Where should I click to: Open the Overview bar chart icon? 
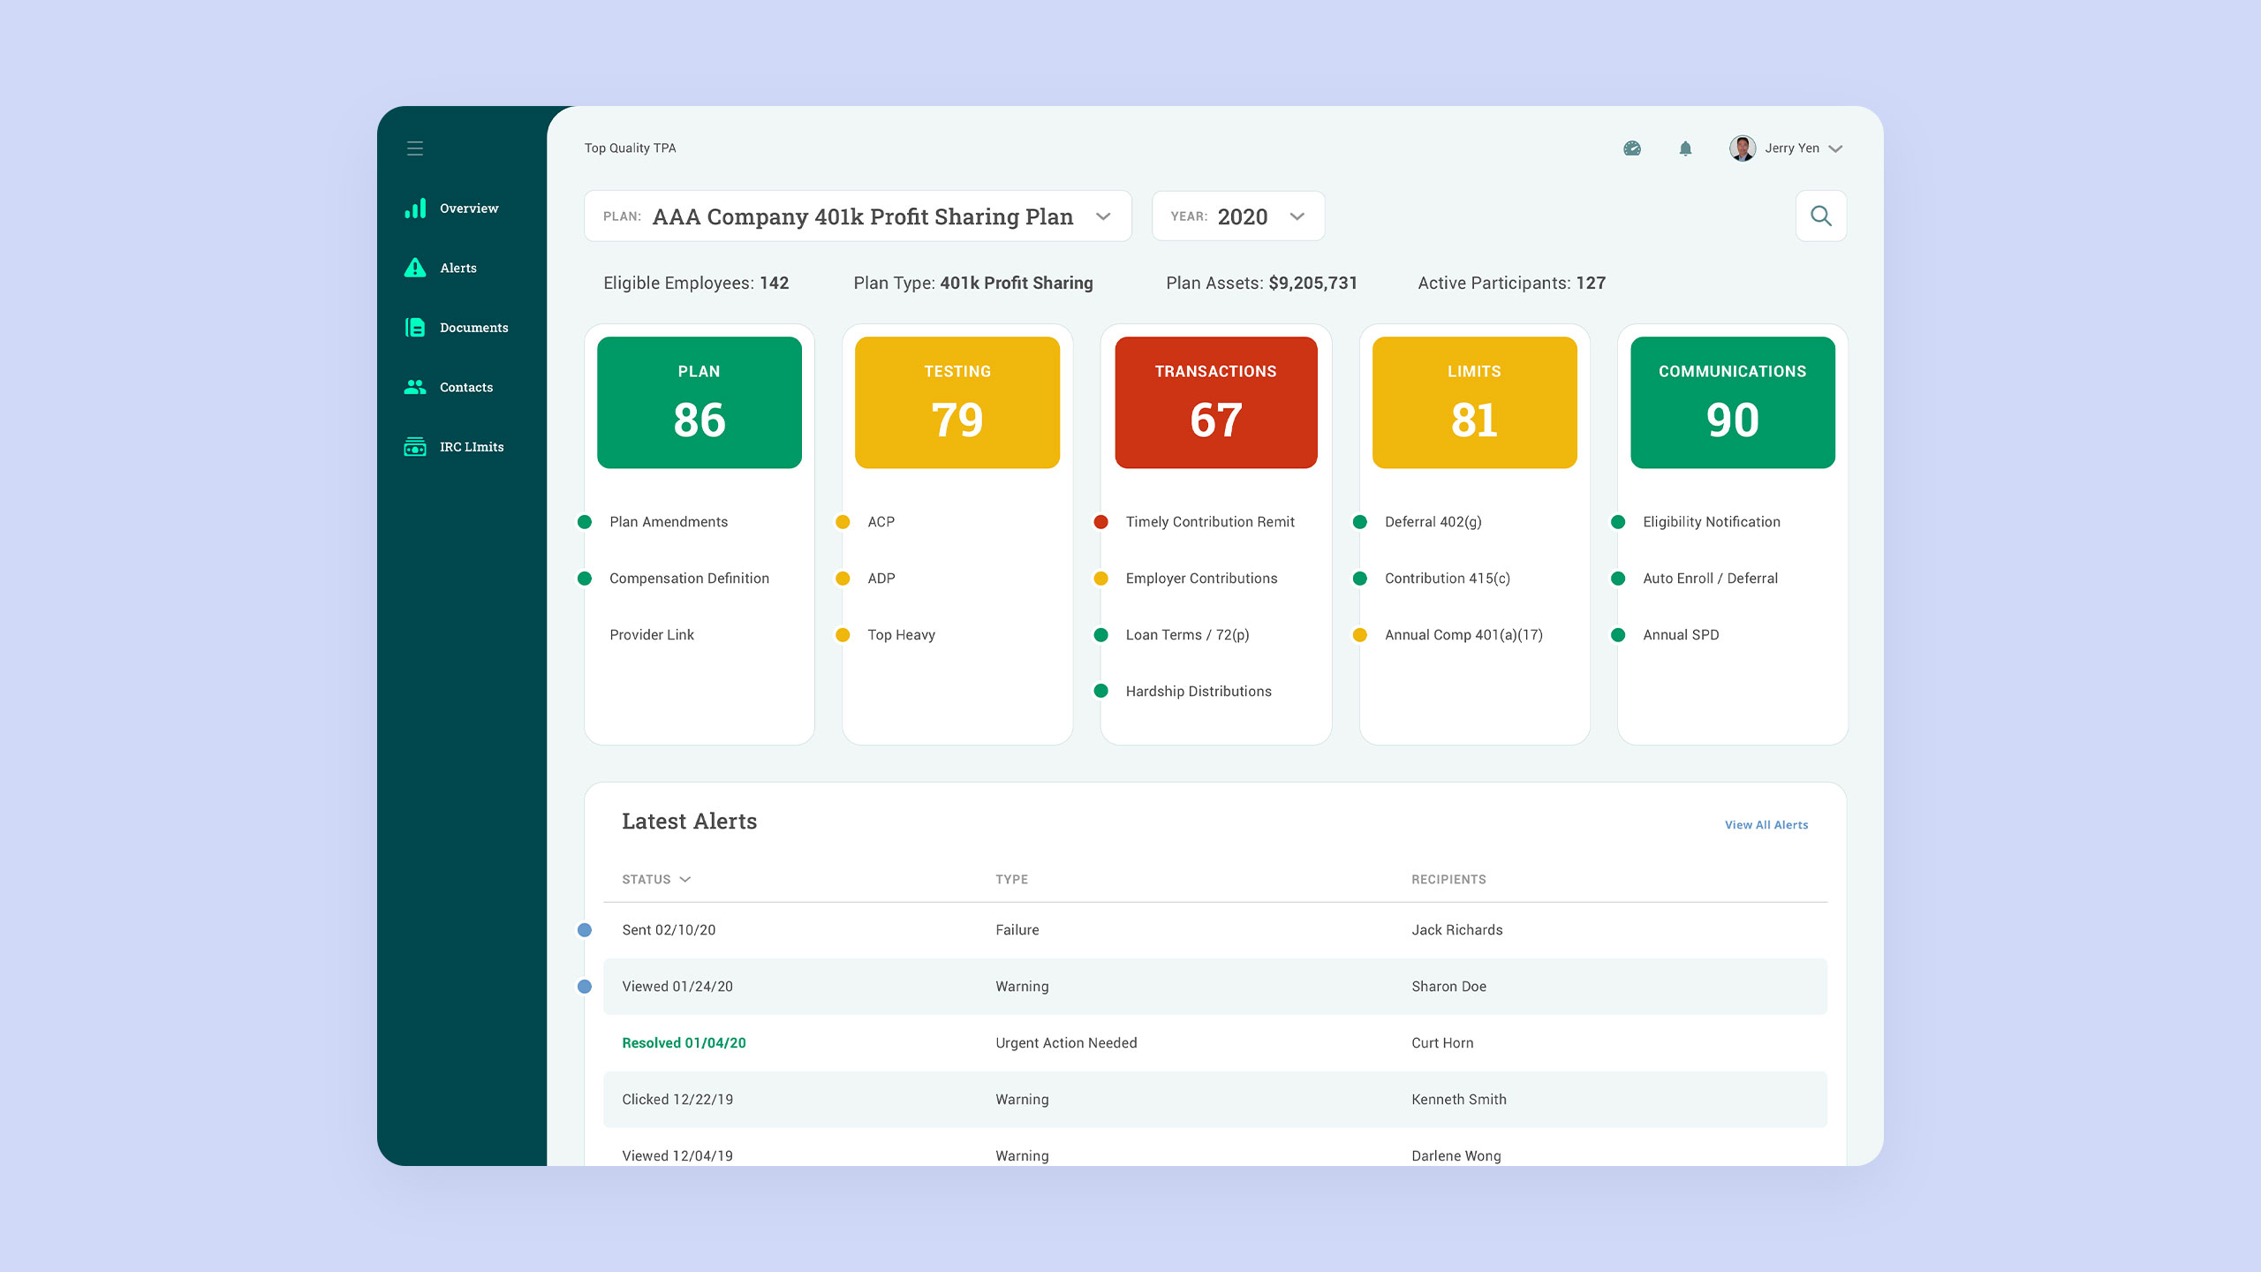tap(415, 208)
